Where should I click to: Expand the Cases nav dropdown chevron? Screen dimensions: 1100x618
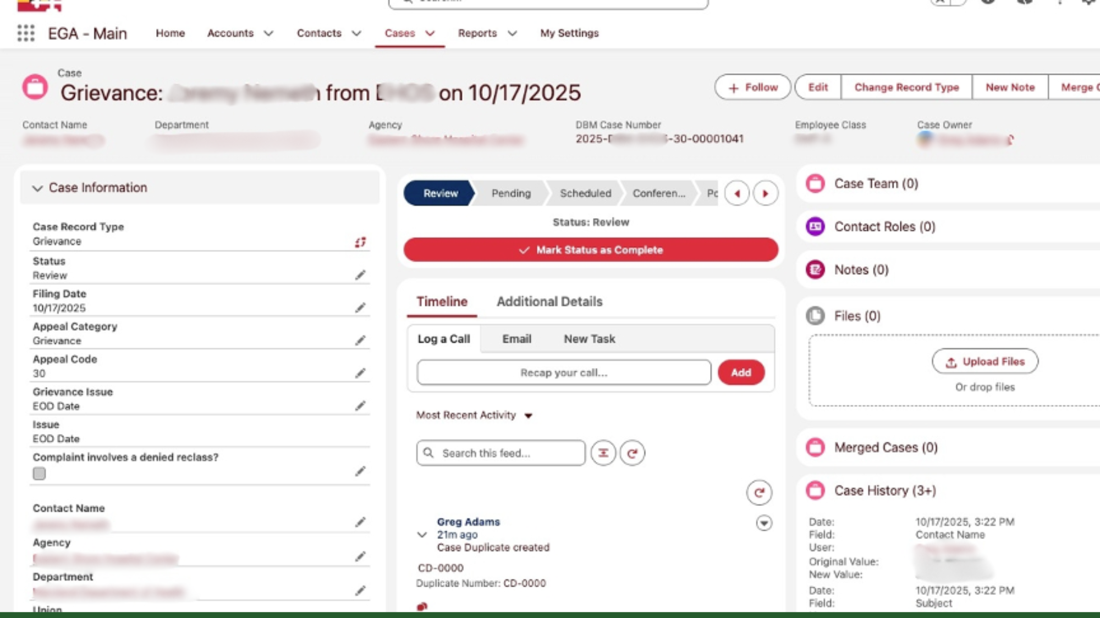[430, 34]
